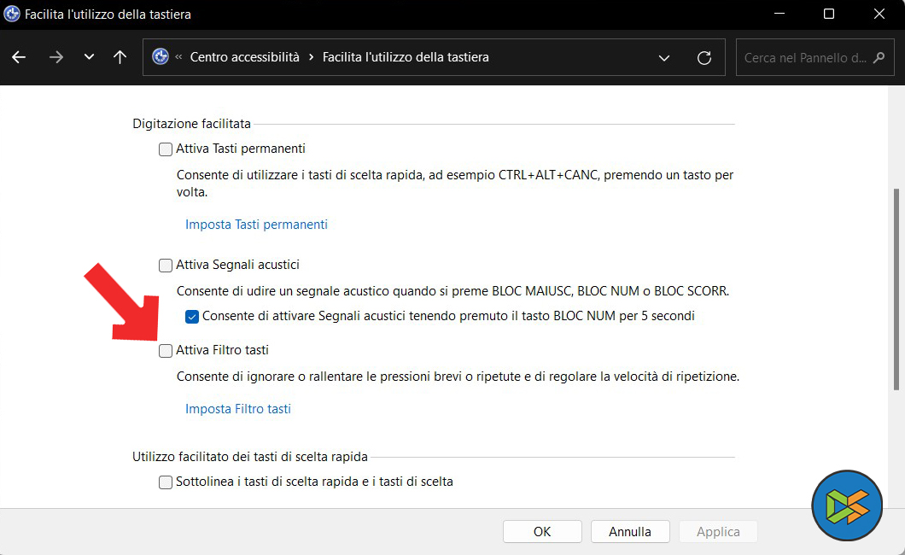Check Sottolinea i tasti di scelta rapida
Image resolution: width=905 pixels, height=555 pixels.
(166, 482)
